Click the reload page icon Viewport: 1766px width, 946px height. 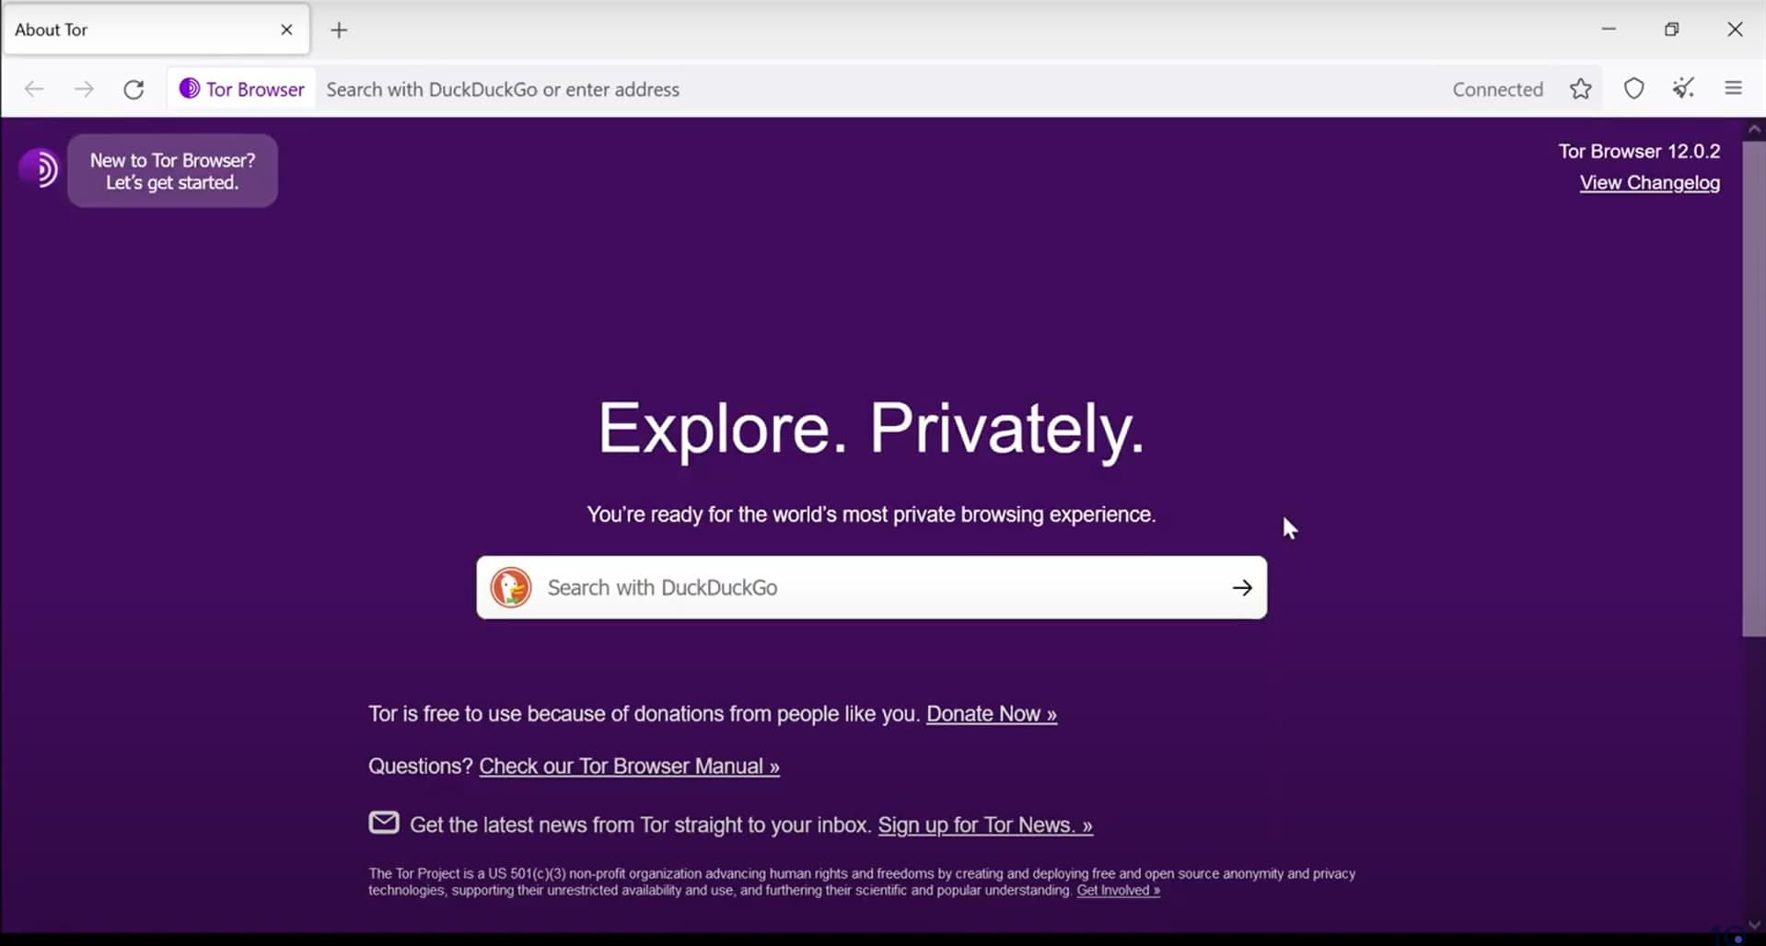134,89
